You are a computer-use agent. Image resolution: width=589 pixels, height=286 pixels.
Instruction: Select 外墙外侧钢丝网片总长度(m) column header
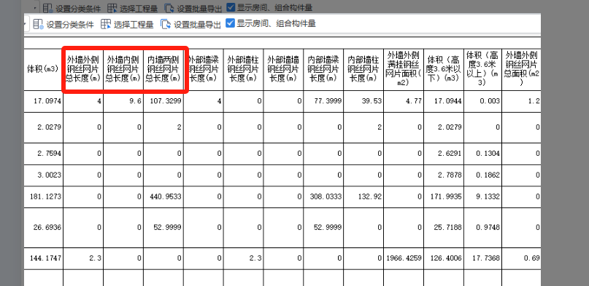[x=83, y=69]
